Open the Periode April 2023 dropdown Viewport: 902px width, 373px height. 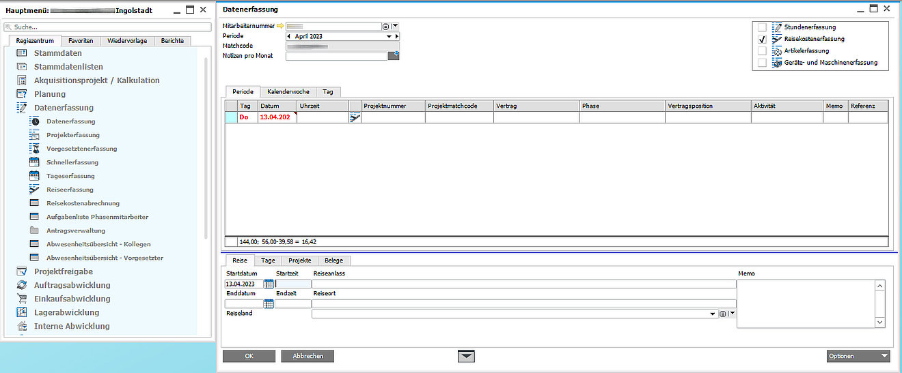pos(389,36)
